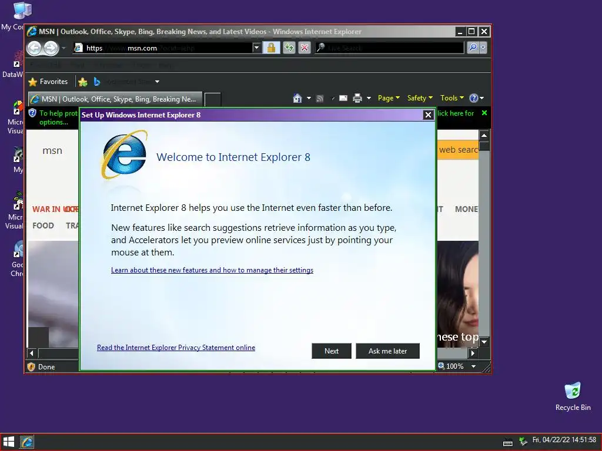Image resolution: width=602 pixels, height=451 pixels.
Task: Open the FOOD section link on MSN
Action: 43,225
